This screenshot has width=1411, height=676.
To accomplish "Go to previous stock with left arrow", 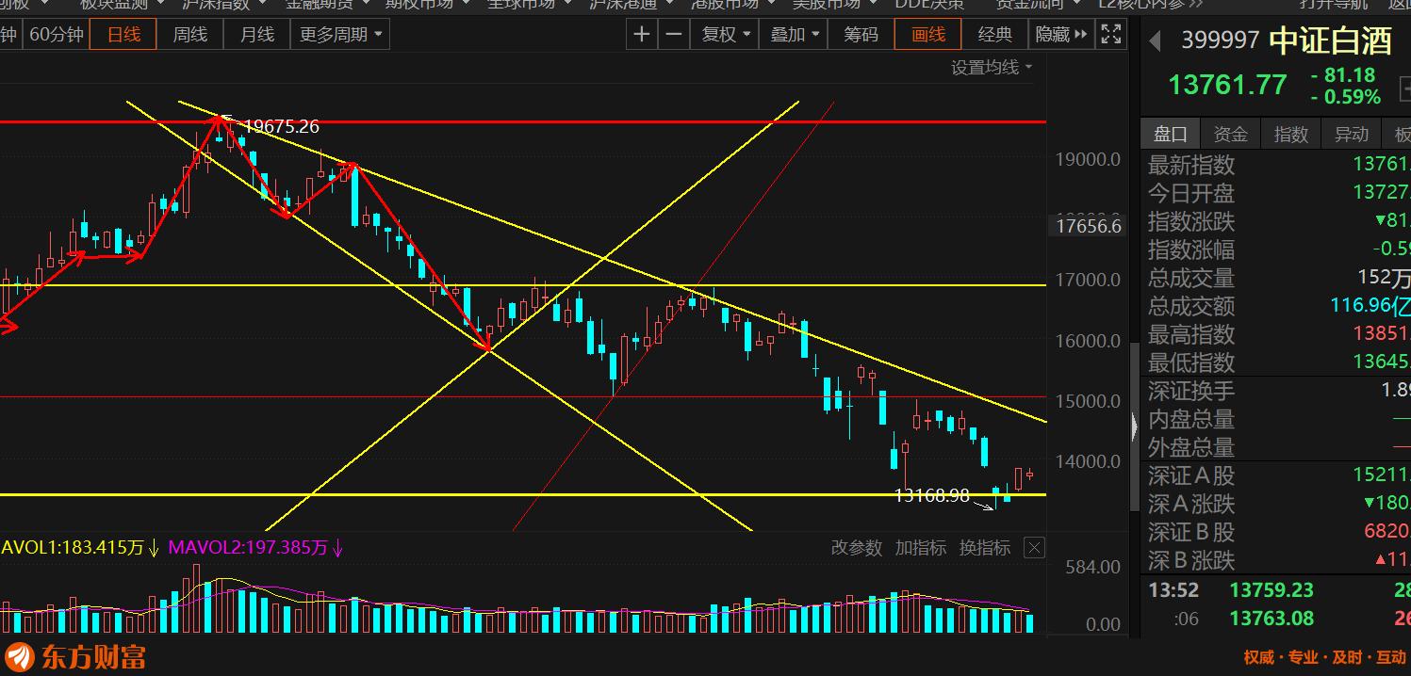I will click(1155, 40).
